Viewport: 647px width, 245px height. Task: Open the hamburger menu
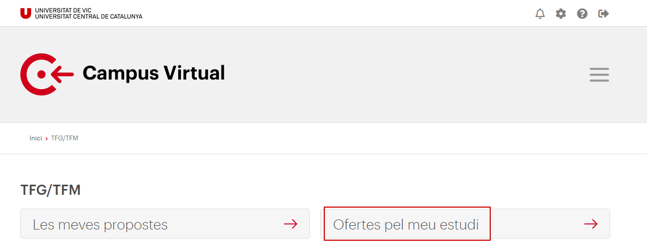tap(599, 75)
